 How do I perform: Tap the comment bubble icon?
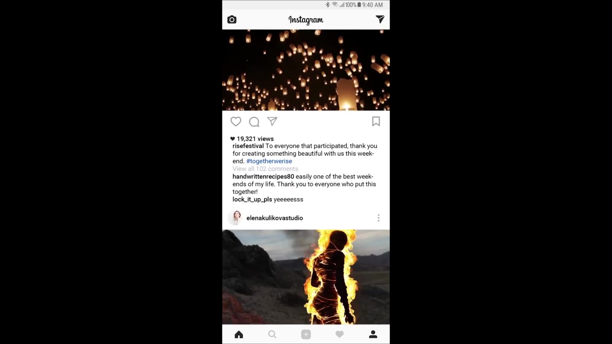pos(254,122)
